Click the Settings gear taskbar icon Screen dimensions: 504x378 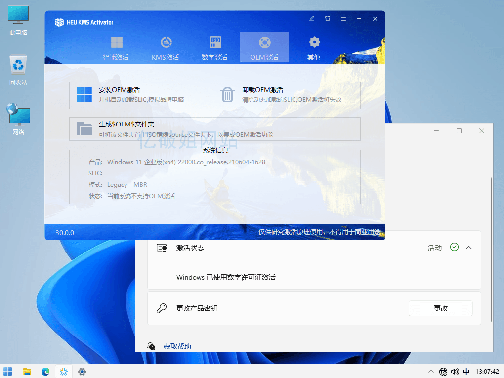[82, 372]
